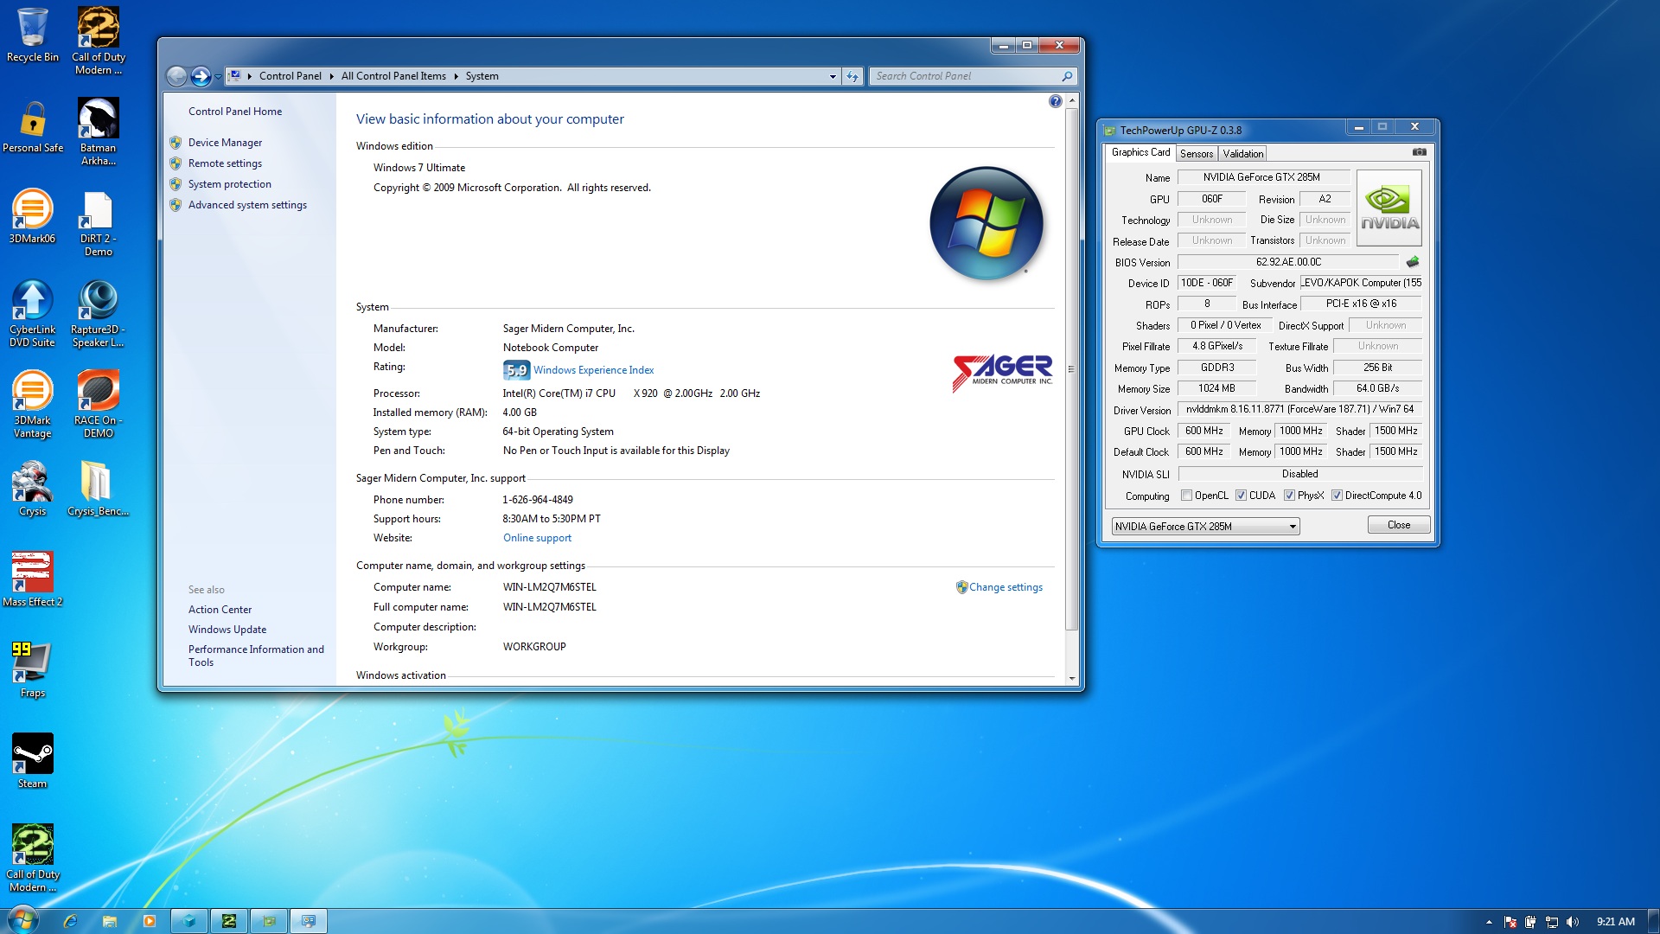Click Control Panel breadcrumb item
The width and height of the screenshot is (1660, 934).
(x=290, y=76)
